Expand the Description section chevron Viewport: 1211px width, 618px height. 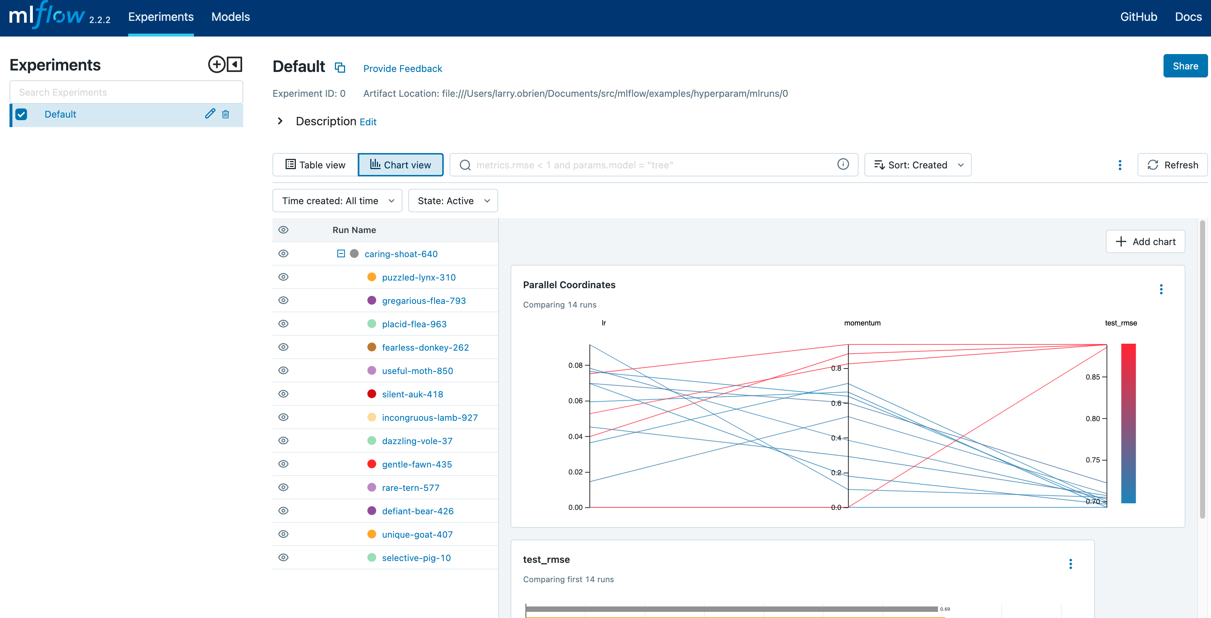280,121
